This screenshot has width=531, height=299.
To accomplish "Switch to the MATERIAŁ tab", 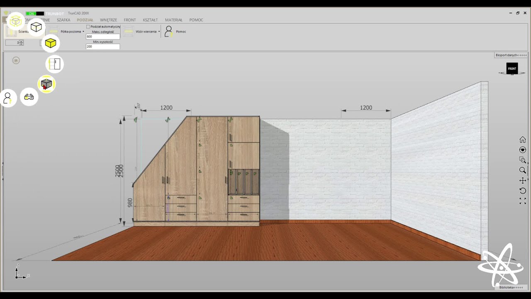I will click(173, 20).
